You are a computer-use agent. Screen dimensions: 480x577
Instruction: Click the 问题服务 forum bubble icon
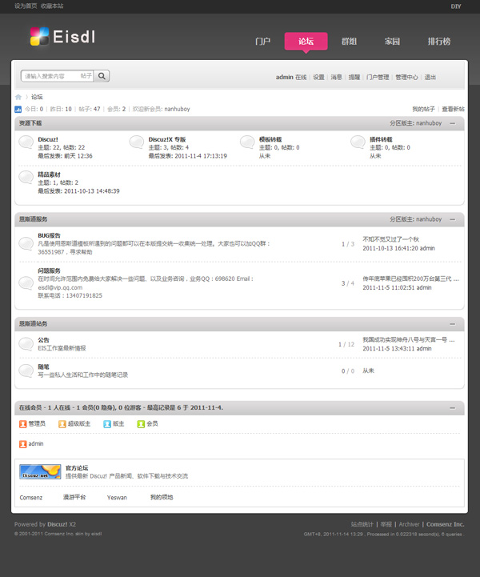[x=26, y=282]
